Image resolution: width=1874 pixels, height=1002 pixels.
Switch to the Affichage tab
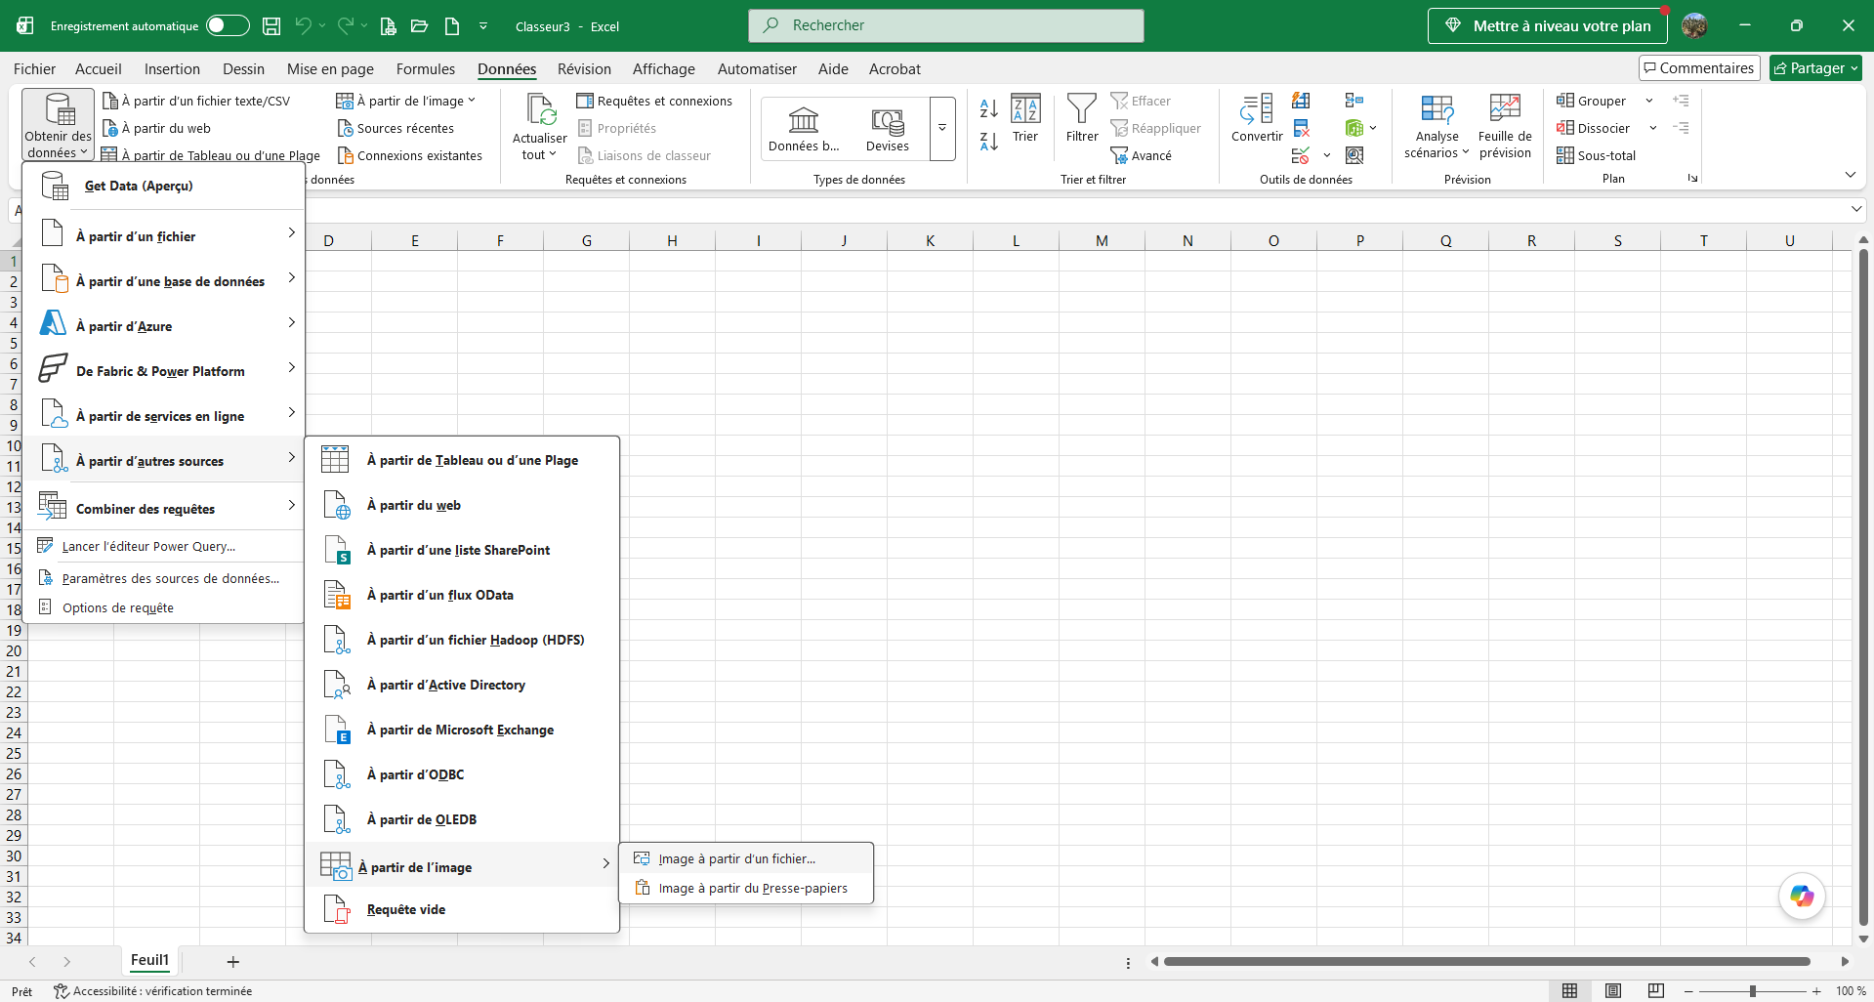[x=664, y=69]
